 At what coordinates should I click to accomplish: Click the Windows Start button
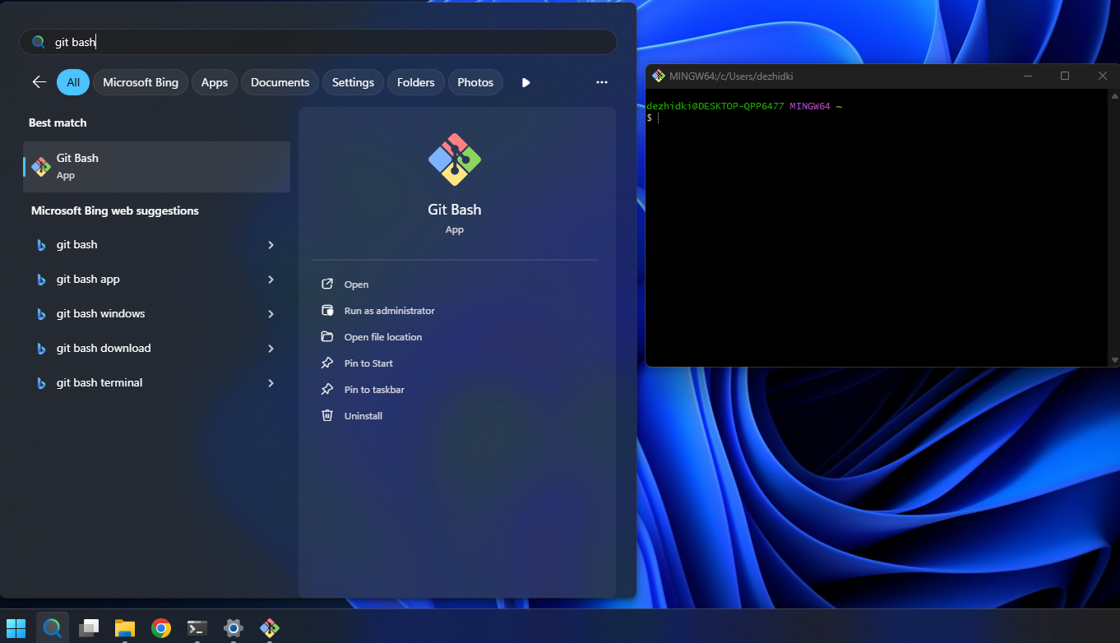click(x=16, y=628)
